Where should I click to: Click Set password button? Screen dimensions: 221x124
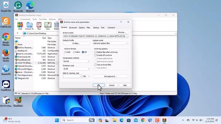click(x=110, y=76)
